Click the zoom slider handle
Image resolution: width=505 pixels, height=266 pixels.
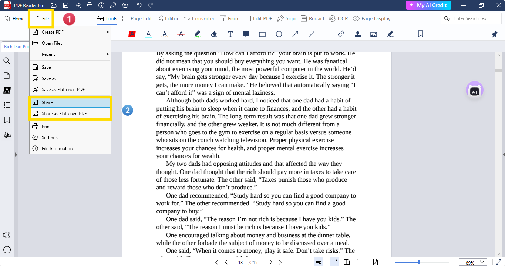click(x=419, y=262)
